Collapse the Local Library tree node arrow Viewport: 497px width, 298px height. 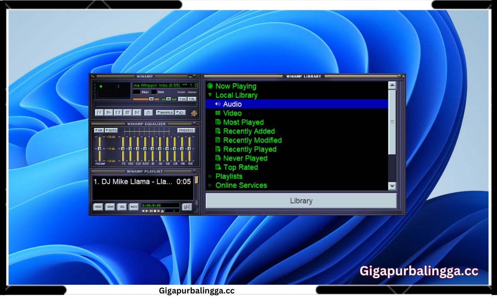point(210,95)
